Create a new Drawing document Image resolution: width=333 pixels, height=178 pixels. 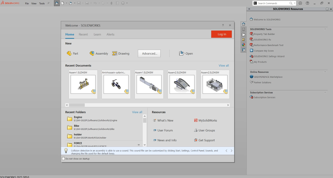[x=121, y=53]
